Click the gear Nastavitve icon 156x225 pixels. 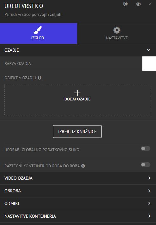tap(117, 30)
